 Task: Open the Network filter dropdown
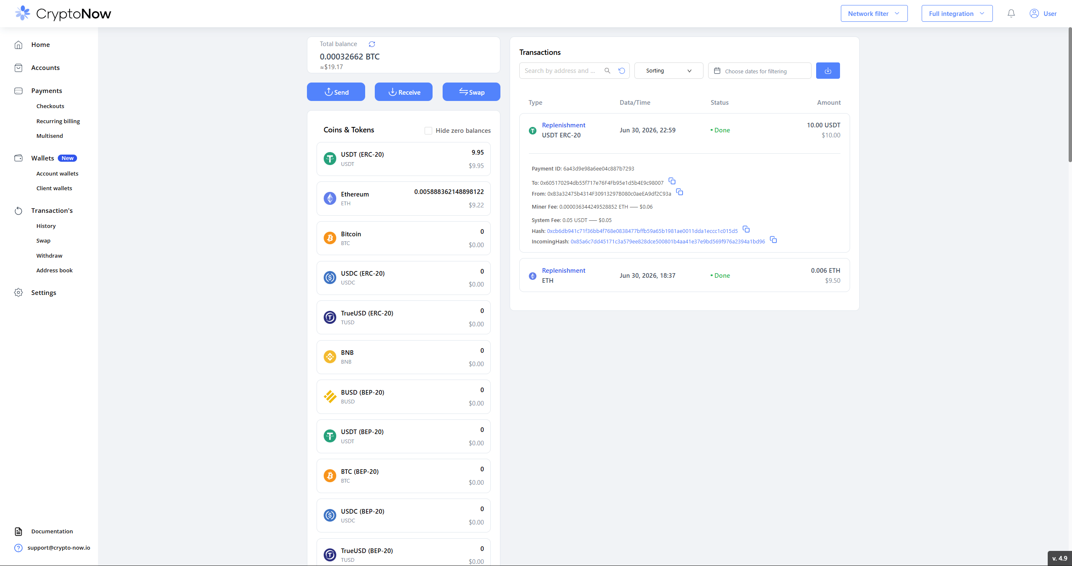click(x=874, y=13)
